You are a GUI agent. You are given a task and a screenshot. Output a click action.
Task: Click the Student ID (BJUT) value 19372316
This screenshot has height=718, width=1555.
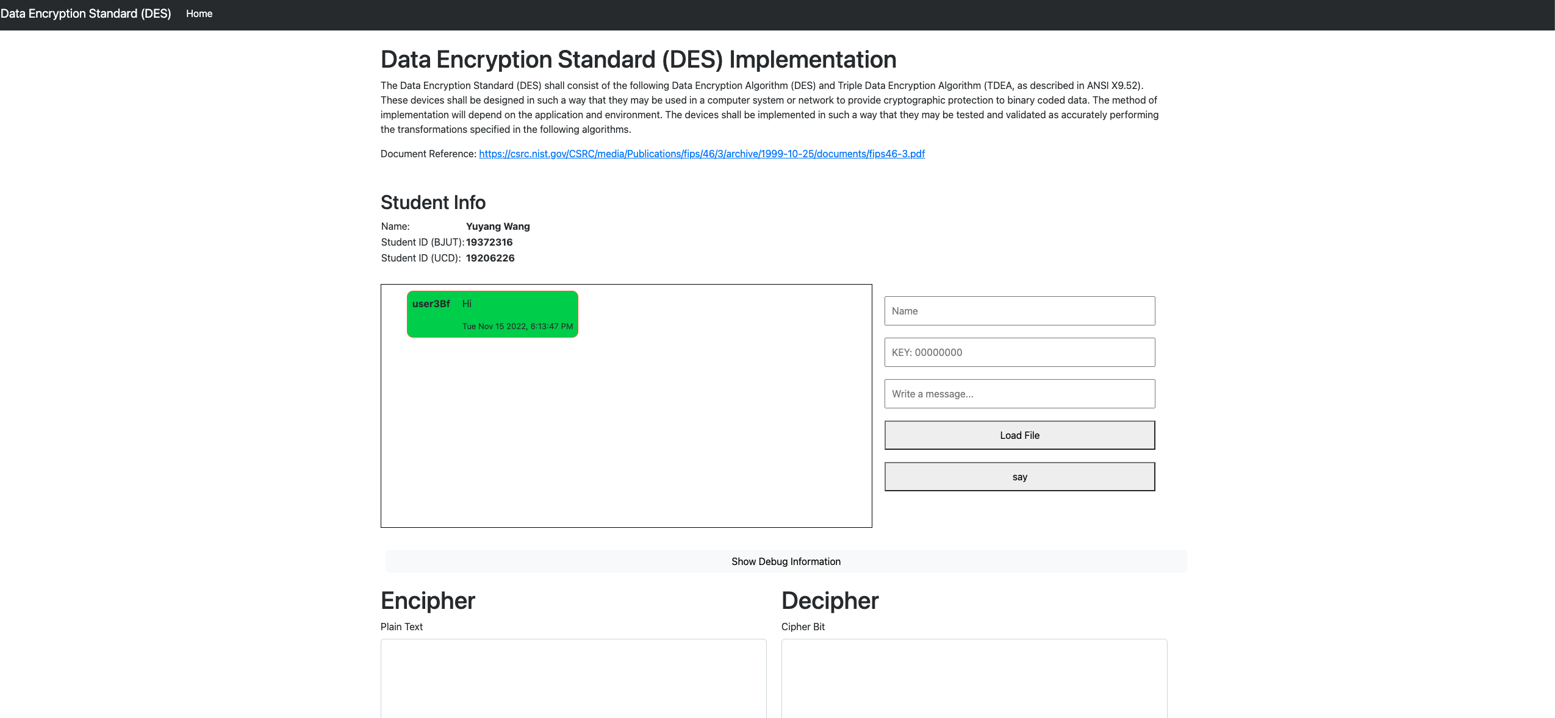tap(489, 242)
